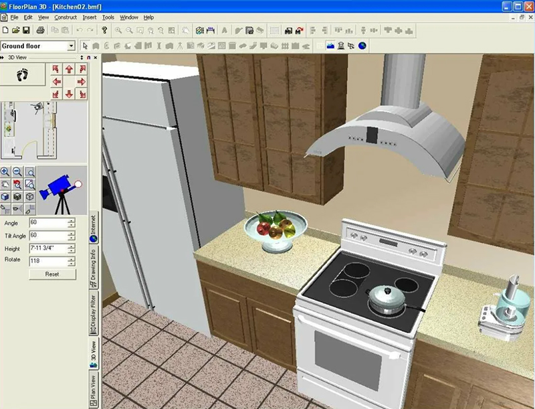Screen dimensions: 535x409
Task: Click the question mark help icon
Action: (x=104, y=30)
